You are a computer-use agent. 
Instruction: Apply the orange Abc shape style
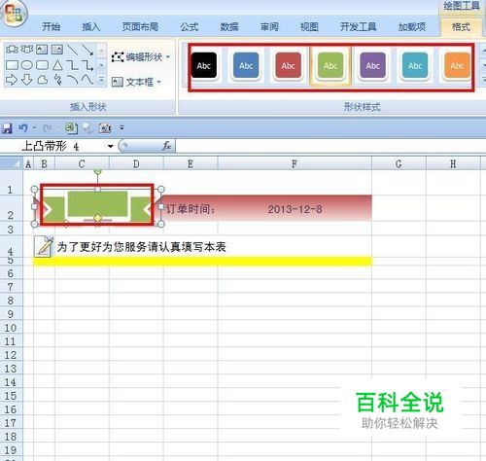[x=457, y=66]
